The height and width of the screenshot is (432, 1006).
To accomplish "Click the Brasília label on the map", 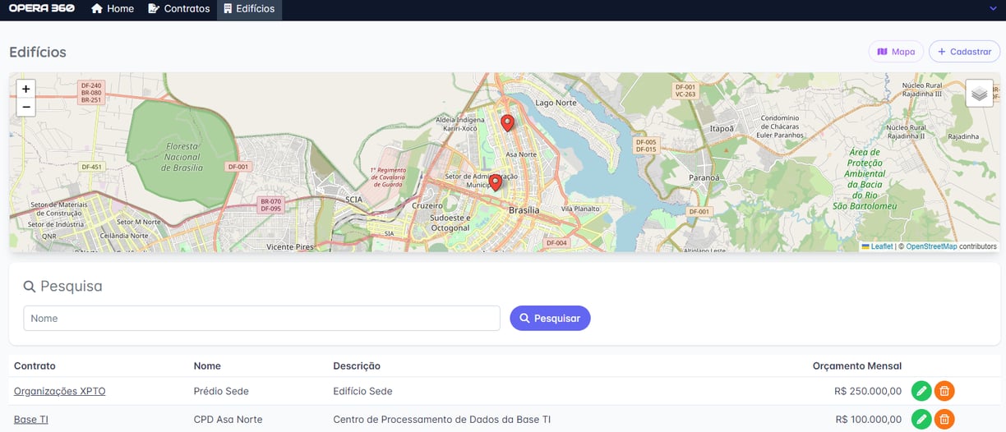I will tap(524, 210).
